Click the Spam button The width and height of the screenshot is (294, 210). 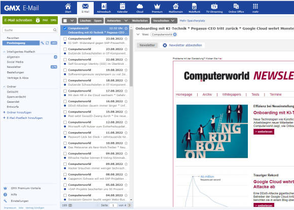(x=98, y=21)
